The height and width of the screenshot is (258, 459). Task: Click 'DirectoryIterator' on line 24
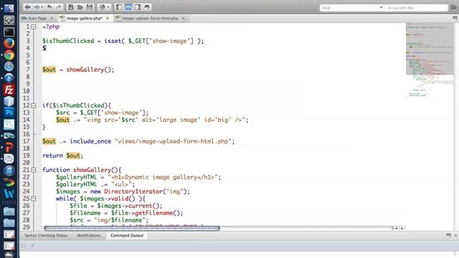(133, 191)
